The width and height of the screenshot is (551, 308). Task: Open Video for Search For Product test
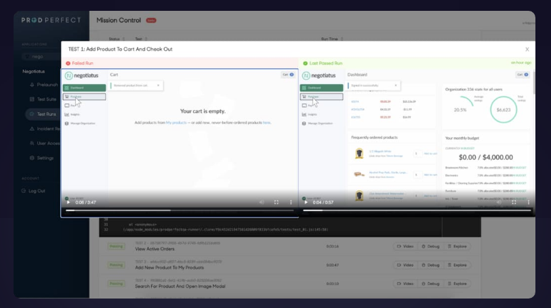tap(405, 284)
